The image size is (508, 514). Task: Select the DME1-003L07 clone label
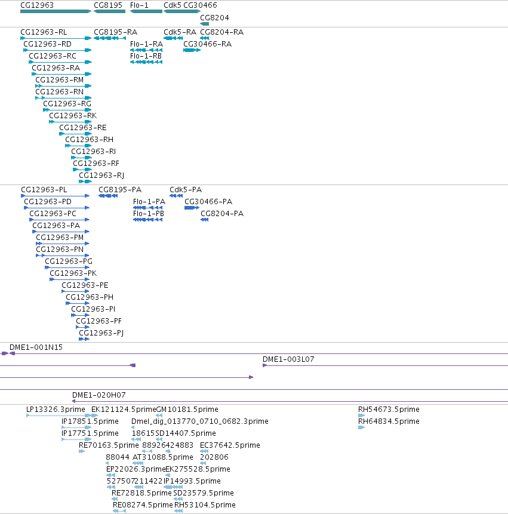click(x=288, y=359)
